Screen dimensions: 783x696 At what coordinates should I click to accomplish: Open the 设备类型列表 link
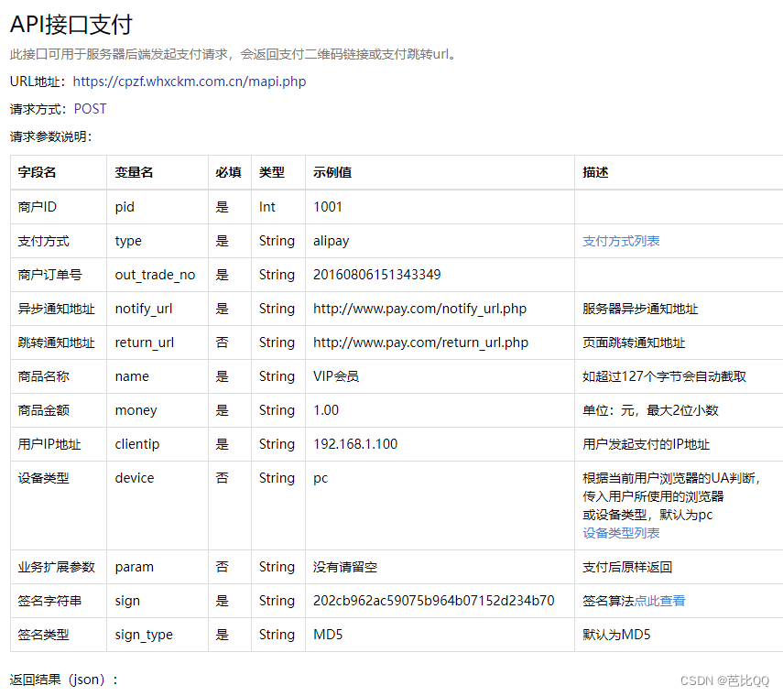tap(621, 533)
